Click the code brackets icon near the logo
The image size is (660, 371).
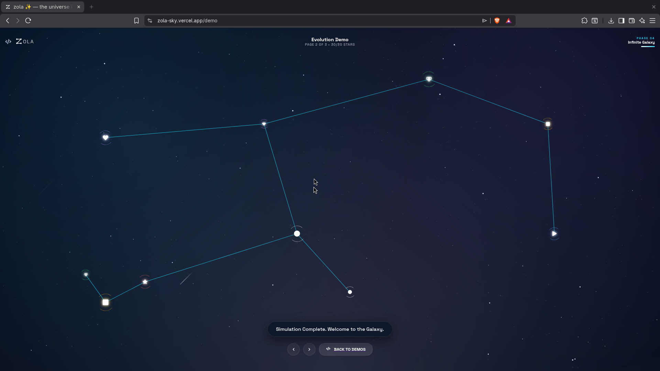(x=8, y=42)
